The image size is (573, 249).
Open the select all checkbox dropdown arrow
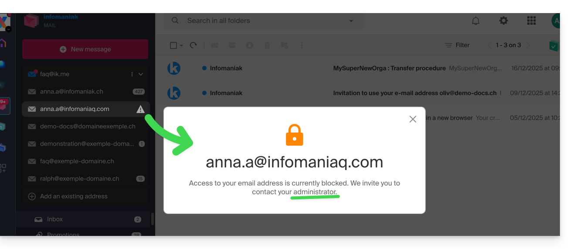[181, 45]
